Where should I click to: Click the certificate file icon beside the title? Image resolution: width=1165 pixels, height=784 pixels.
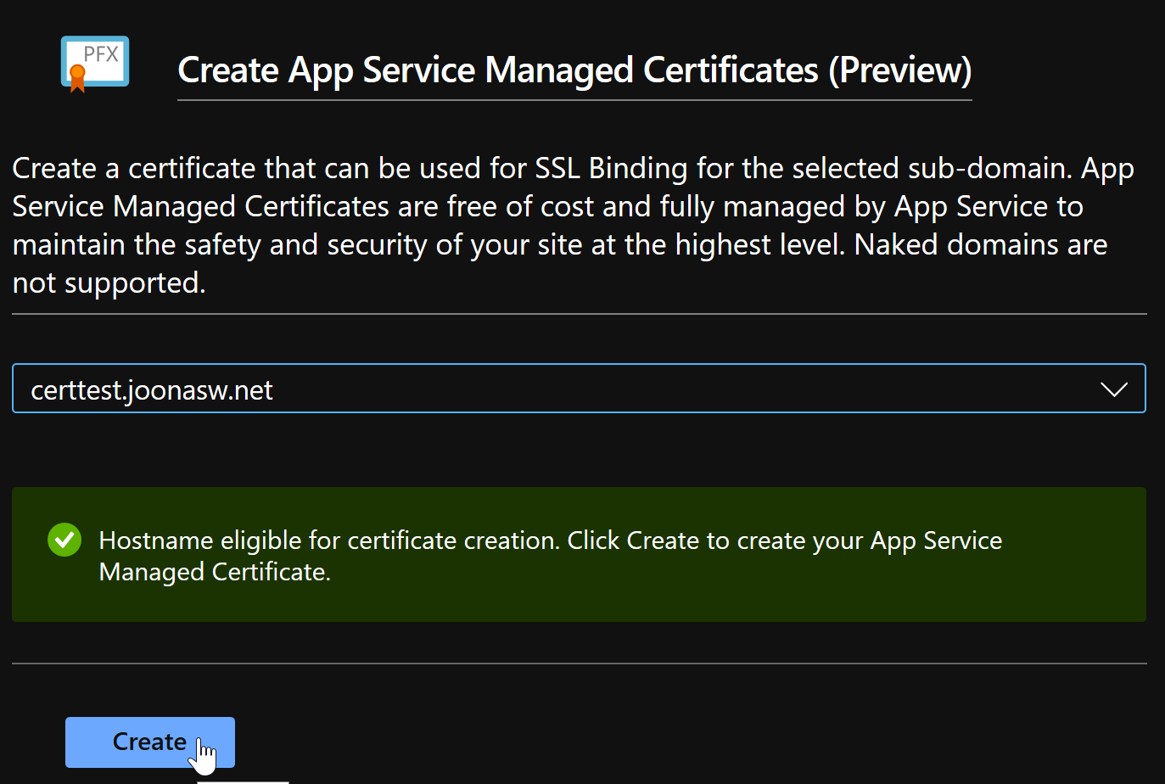click(x=93, y=63)
